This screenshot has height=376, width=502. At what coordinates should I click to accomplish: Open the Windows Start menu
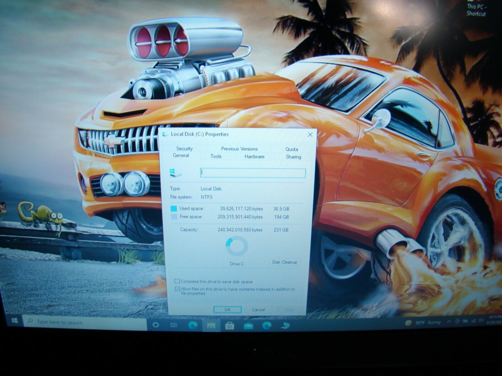pos(14,321)
